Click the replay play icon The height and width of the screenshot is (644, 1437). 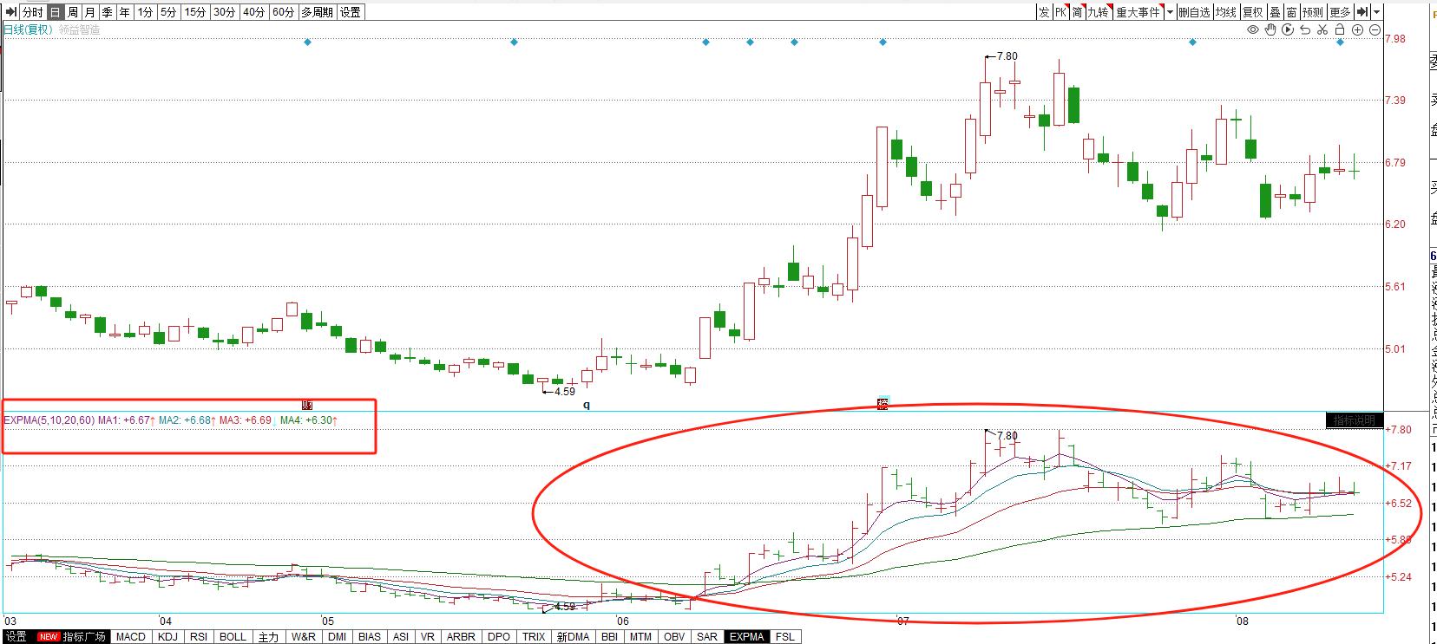(1288, 30)
